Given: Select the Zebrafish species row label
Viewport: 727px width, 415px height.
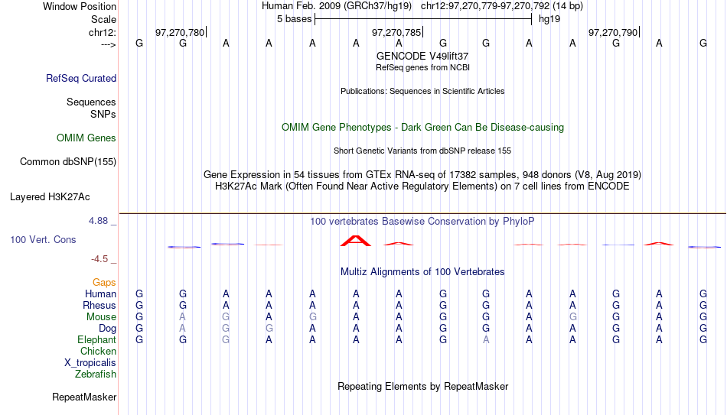Looking at the screenshot, I should click(x=96, y=374).
